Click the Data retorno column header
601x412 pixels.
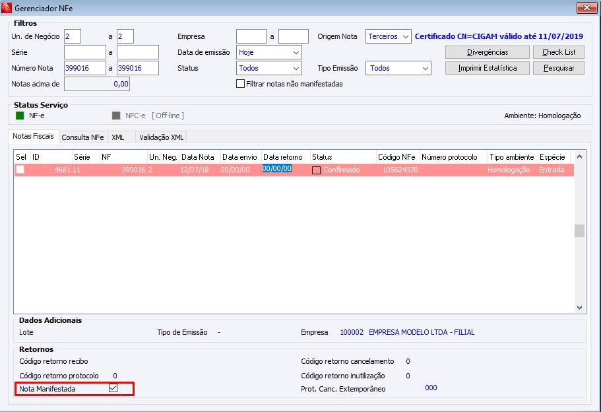click(x=286, y=157)
